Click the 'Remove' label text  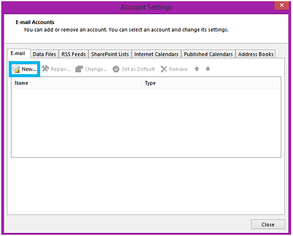[178, 69]
